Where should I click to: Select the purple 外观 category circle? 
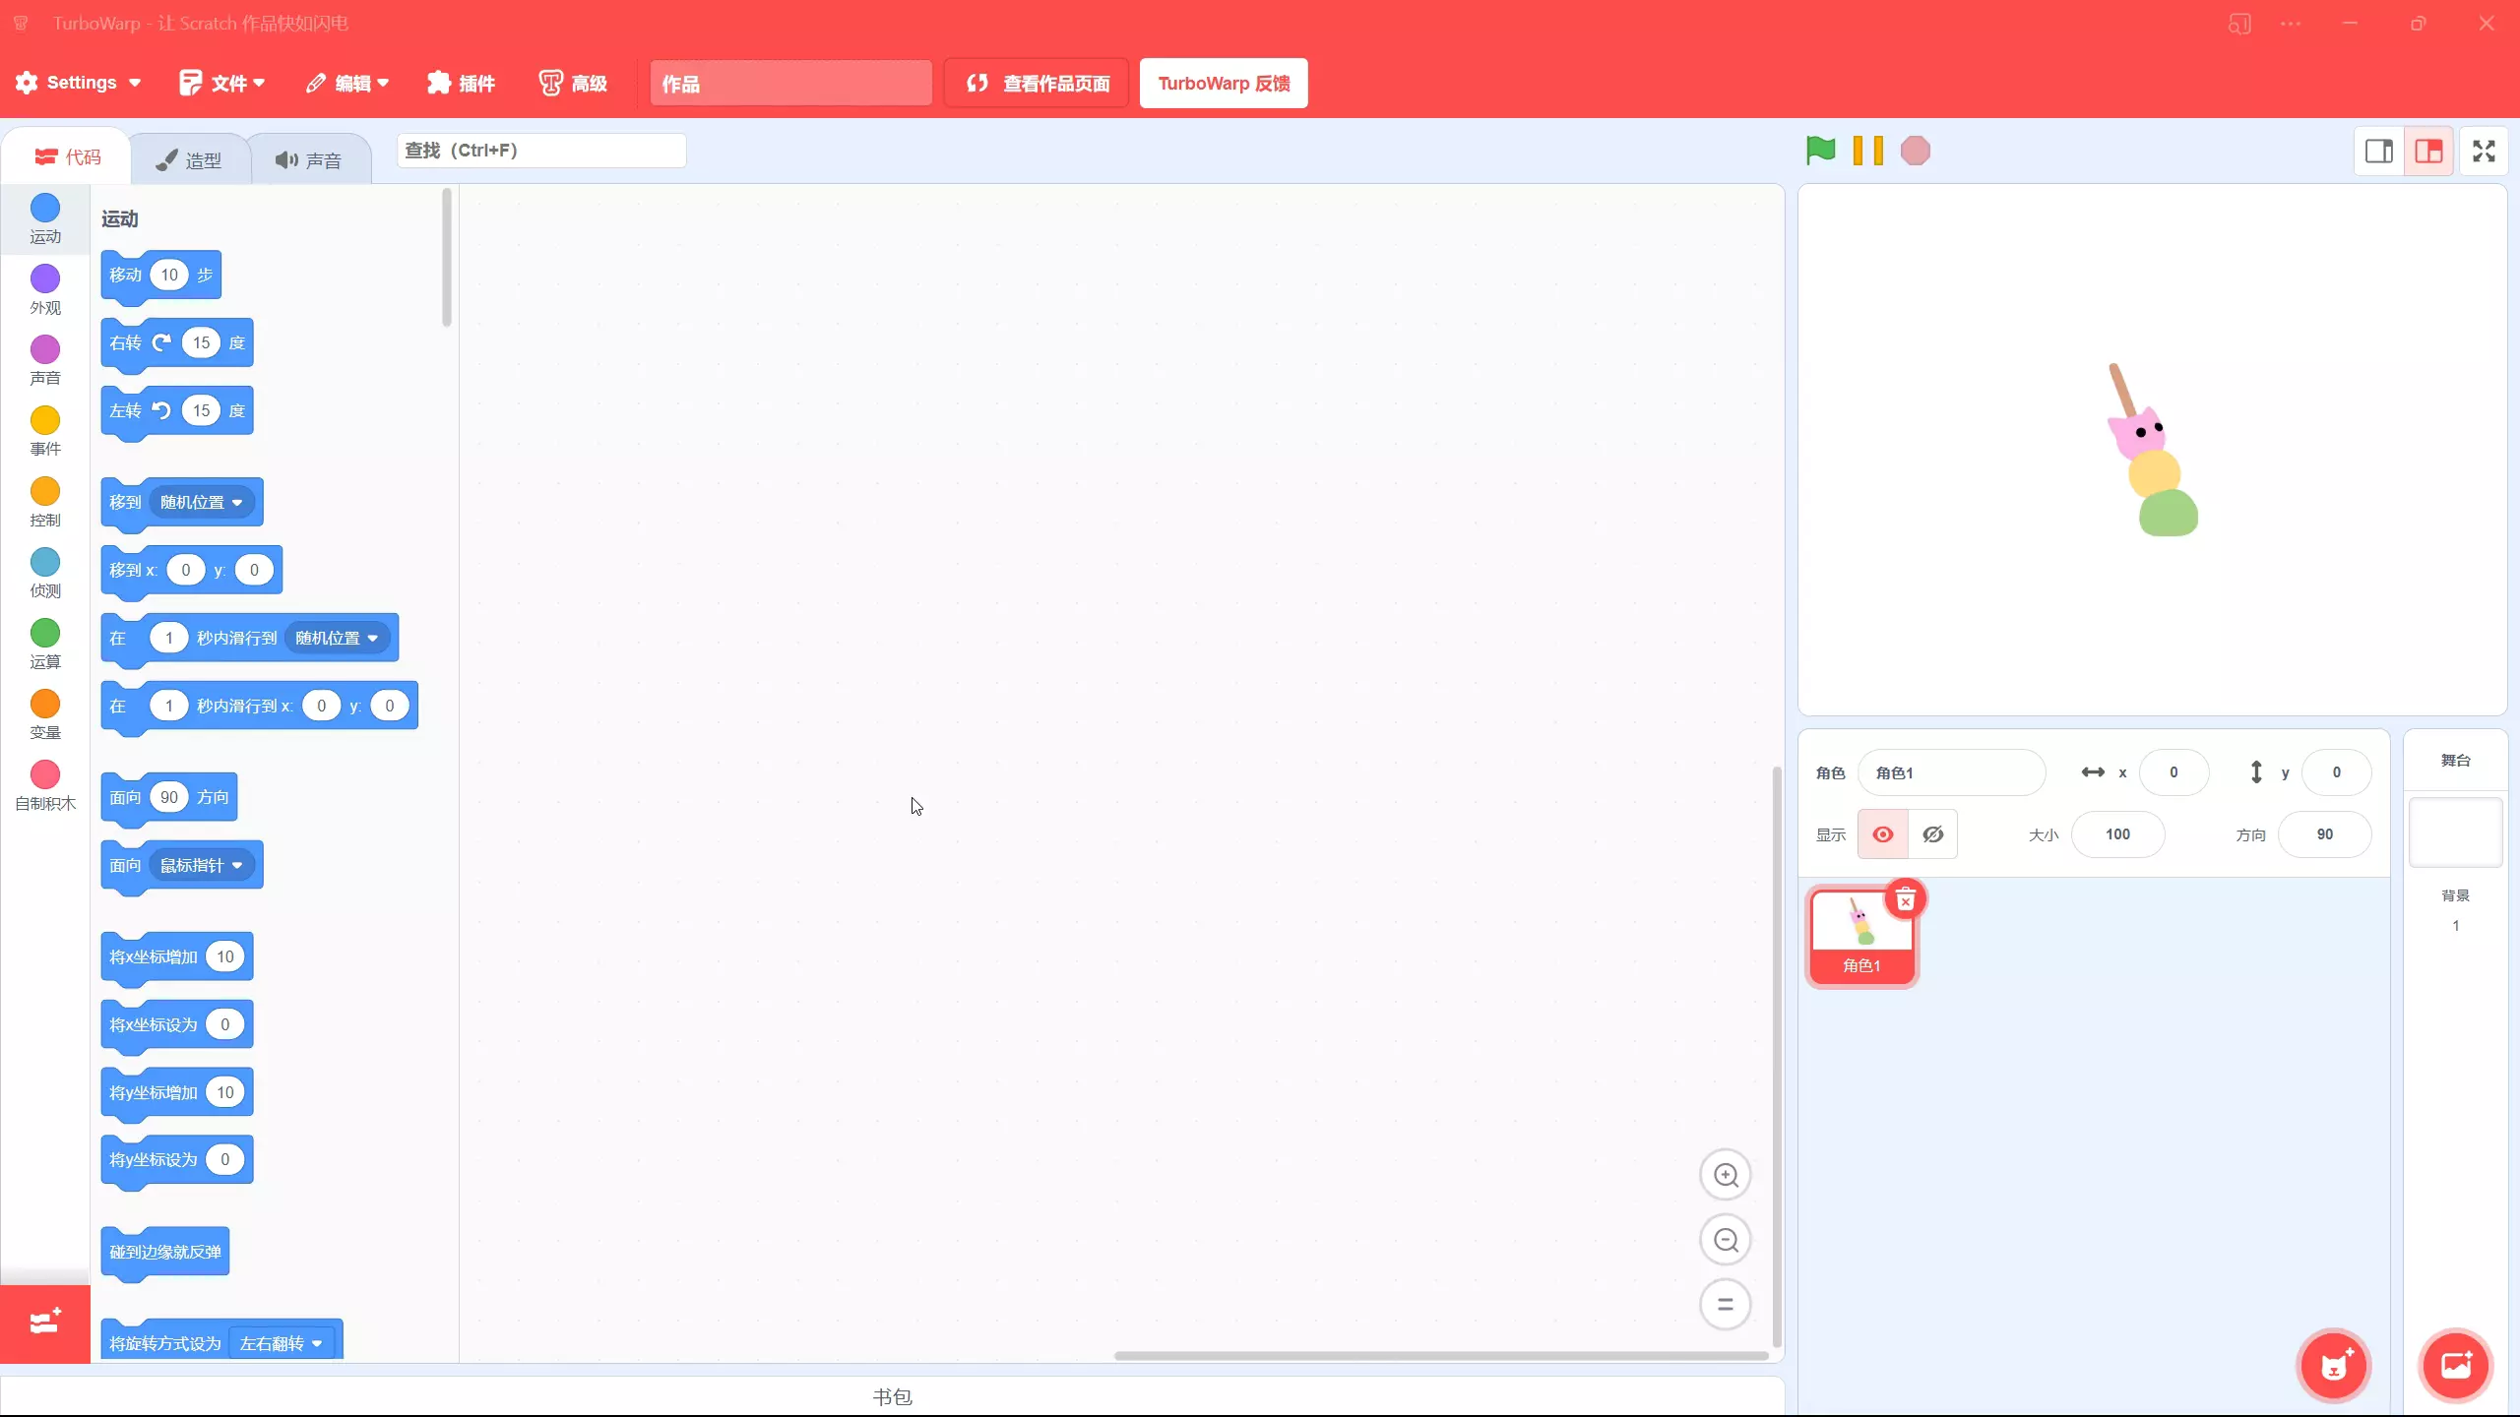click(45, 279)
